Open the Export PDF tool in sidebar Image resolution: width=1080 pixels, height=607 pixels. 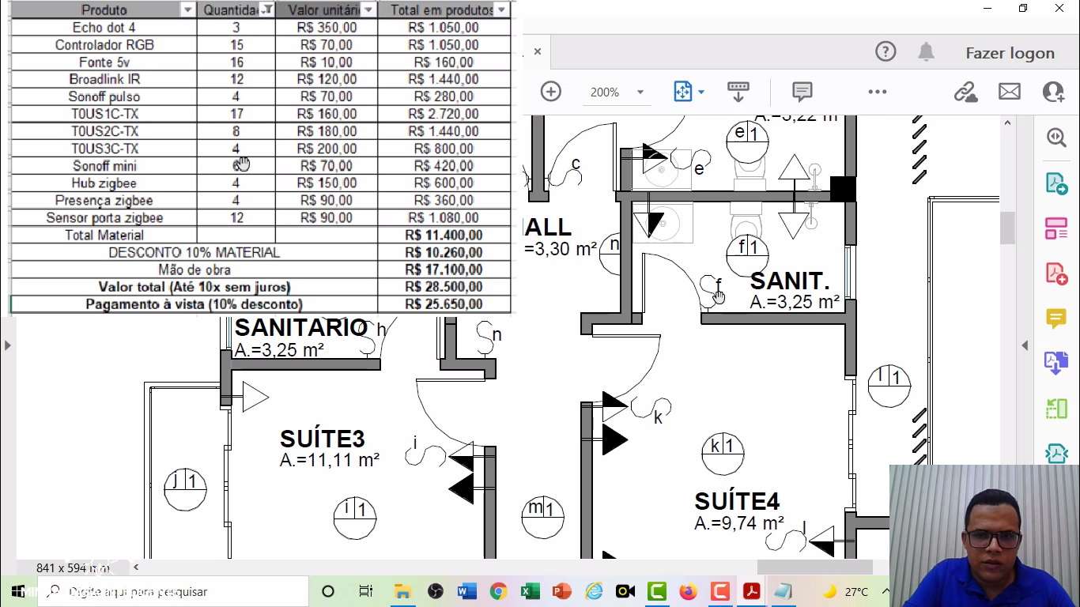coord(1056,183)
